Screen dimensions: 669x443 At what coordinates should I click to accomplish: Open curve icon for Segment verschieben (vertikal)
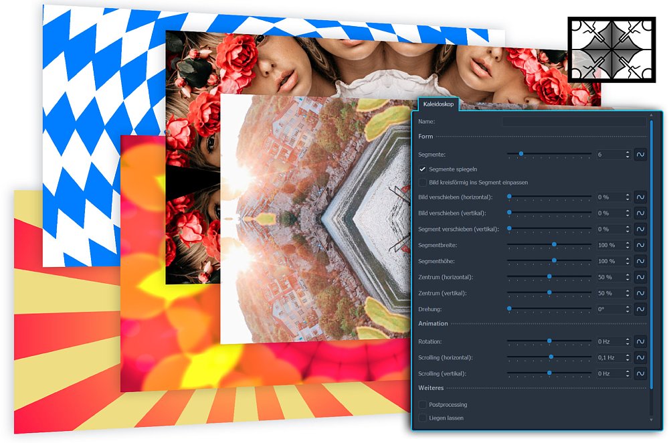[x=640, y=229]
